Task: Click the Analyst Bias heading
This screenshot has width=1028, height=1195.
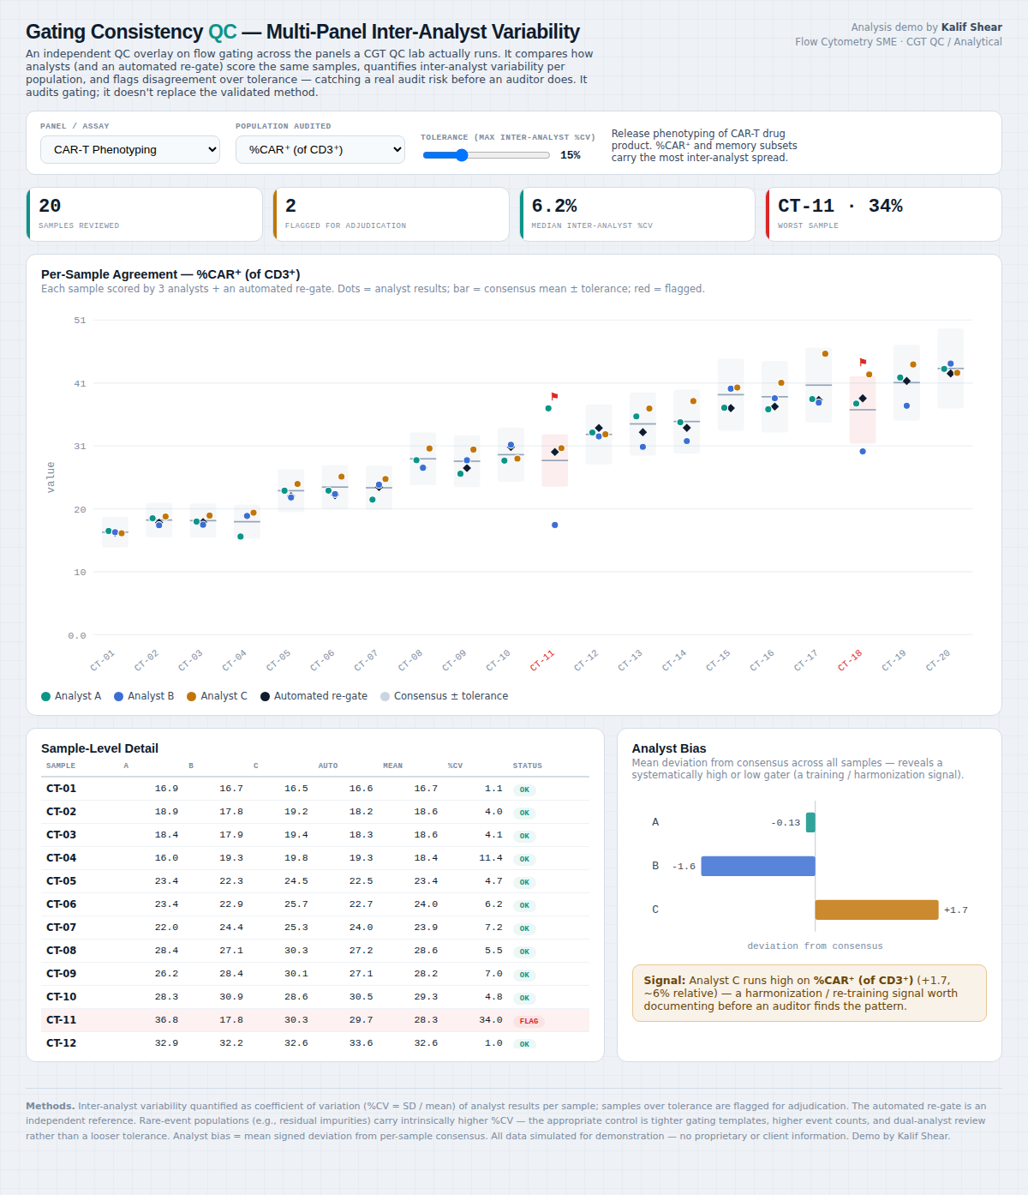Action: tap(669, 748)
